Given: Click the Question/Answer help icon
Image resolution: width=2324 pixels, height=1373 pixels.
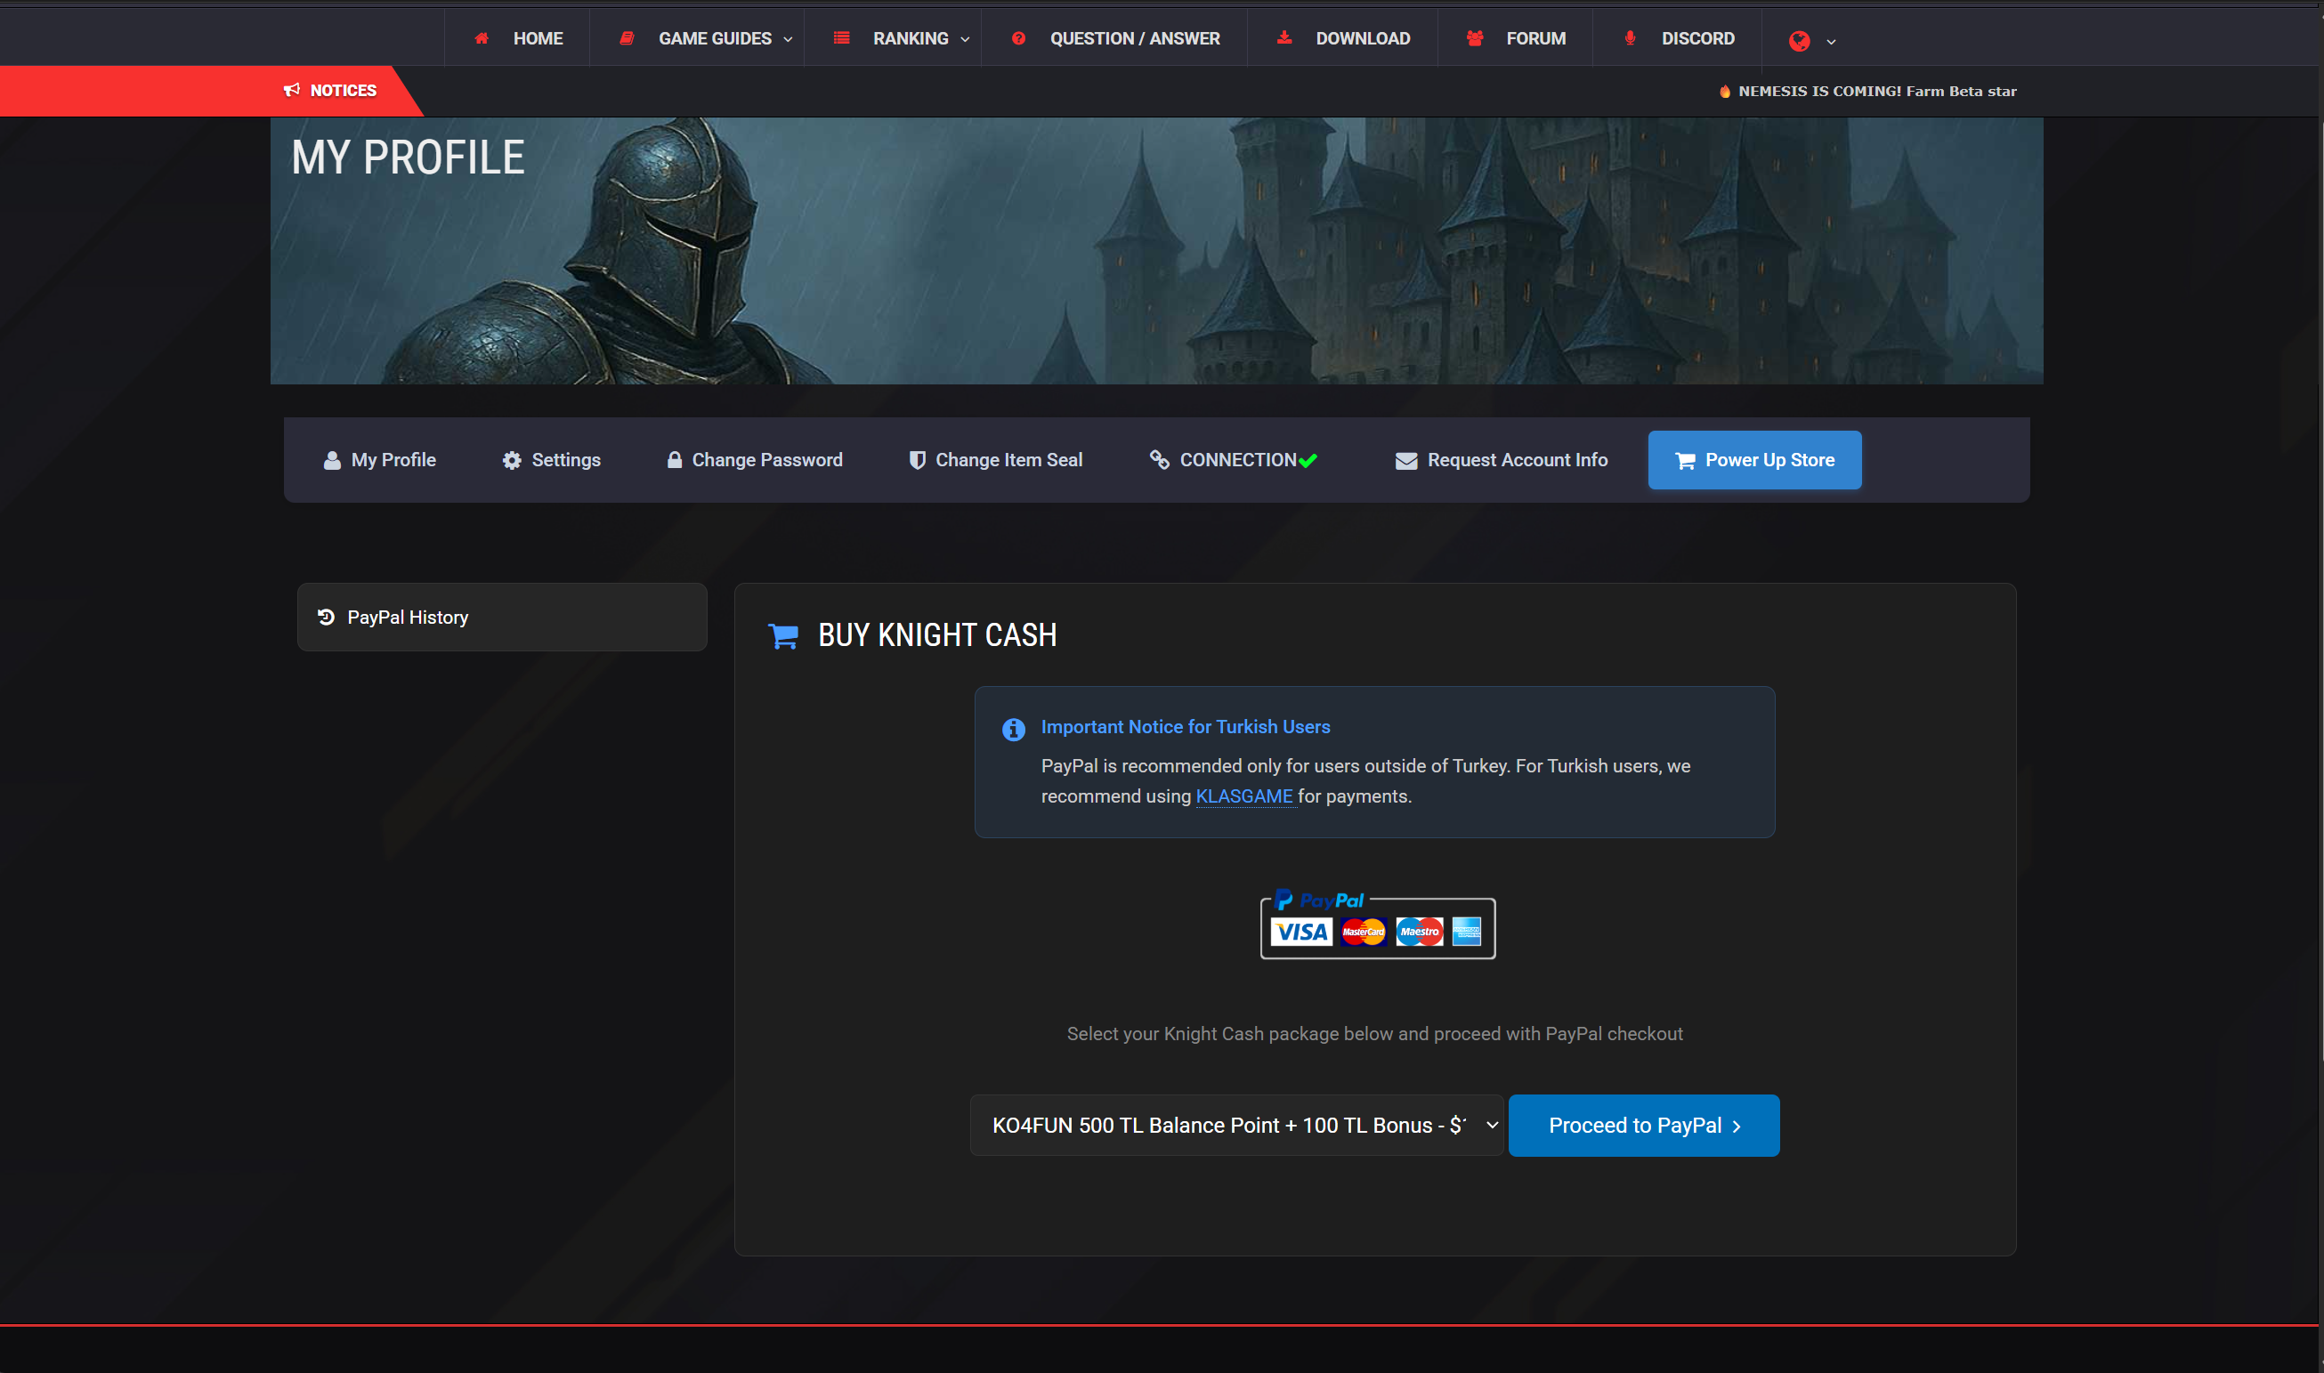Looking at the screenshot, I should tap(1018, 38).
